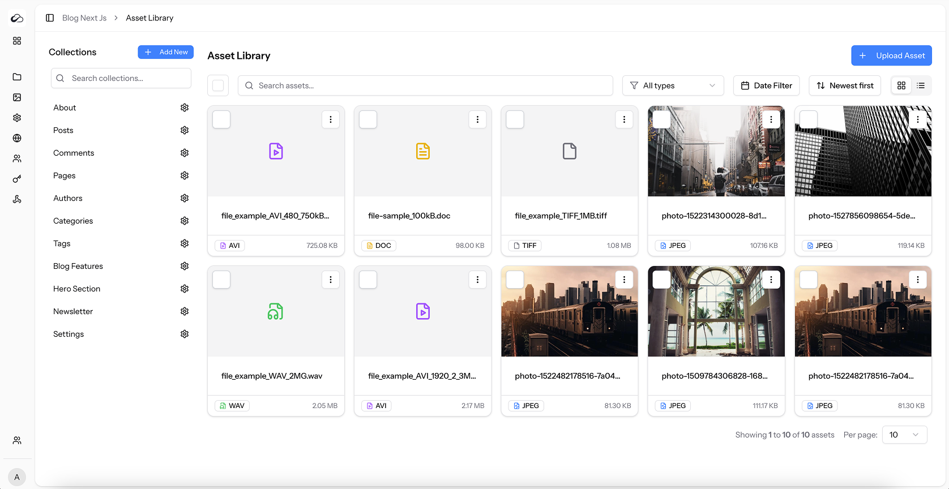949x489 pixels.
Task: Click Add New collection button
Action: coord(165,52)
